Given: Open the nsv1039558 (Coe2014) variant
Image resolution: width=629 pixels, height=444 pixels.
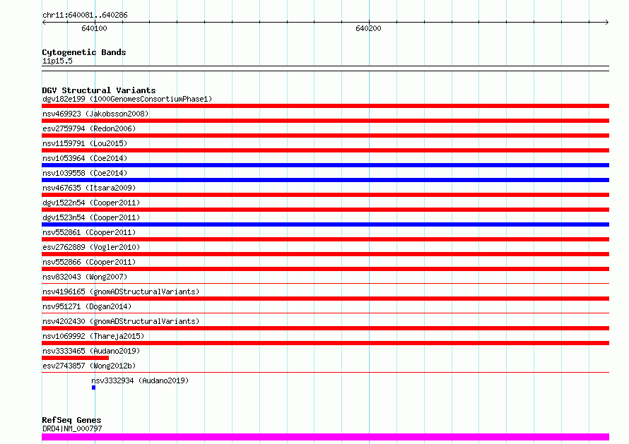Looking at the screenshot, I should [x=85, y=173].
